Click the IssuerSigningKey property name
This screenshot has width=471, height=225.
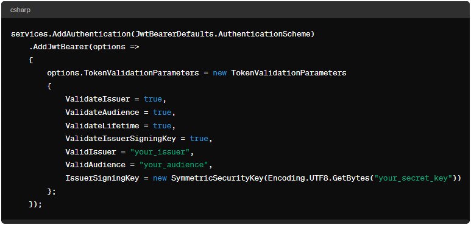click(x=102, y=178)
